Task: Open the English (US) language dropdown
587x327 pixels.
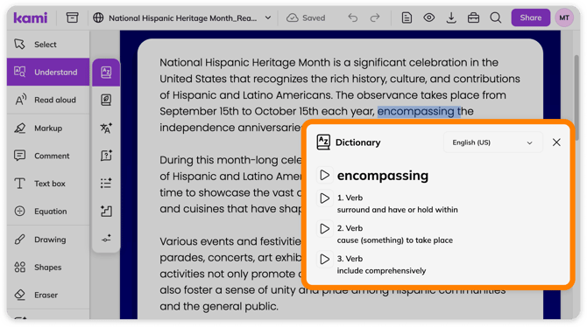Action: click(492, 143)
